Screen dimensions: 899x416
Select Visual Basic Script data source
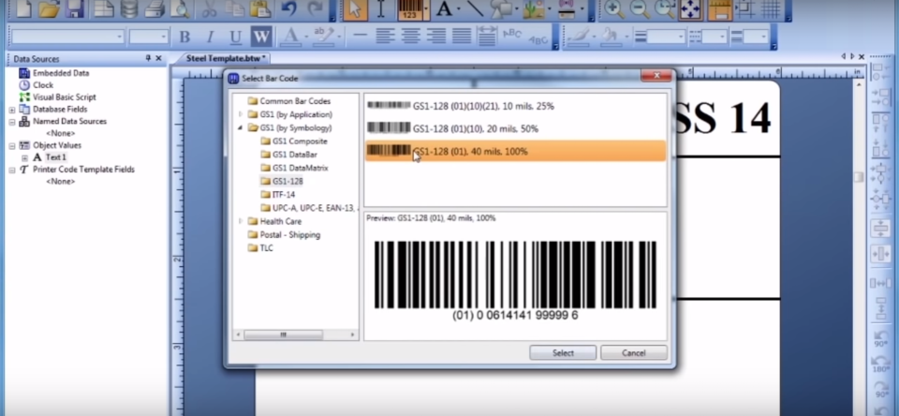pos(57,97)
